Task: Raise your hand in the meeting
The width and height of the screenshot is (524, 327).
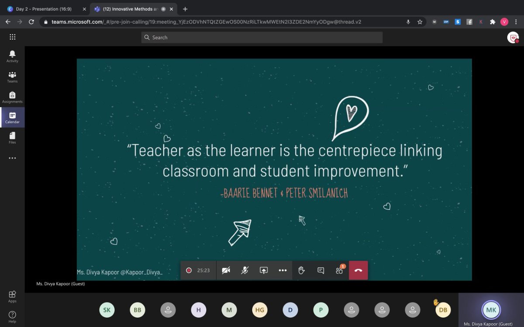Action: tap(301, 270)
